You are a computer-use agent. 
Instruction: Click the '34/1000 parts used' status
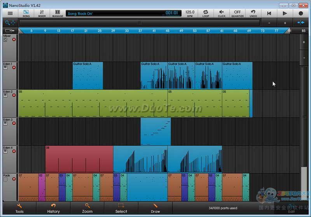coord(223,208)
